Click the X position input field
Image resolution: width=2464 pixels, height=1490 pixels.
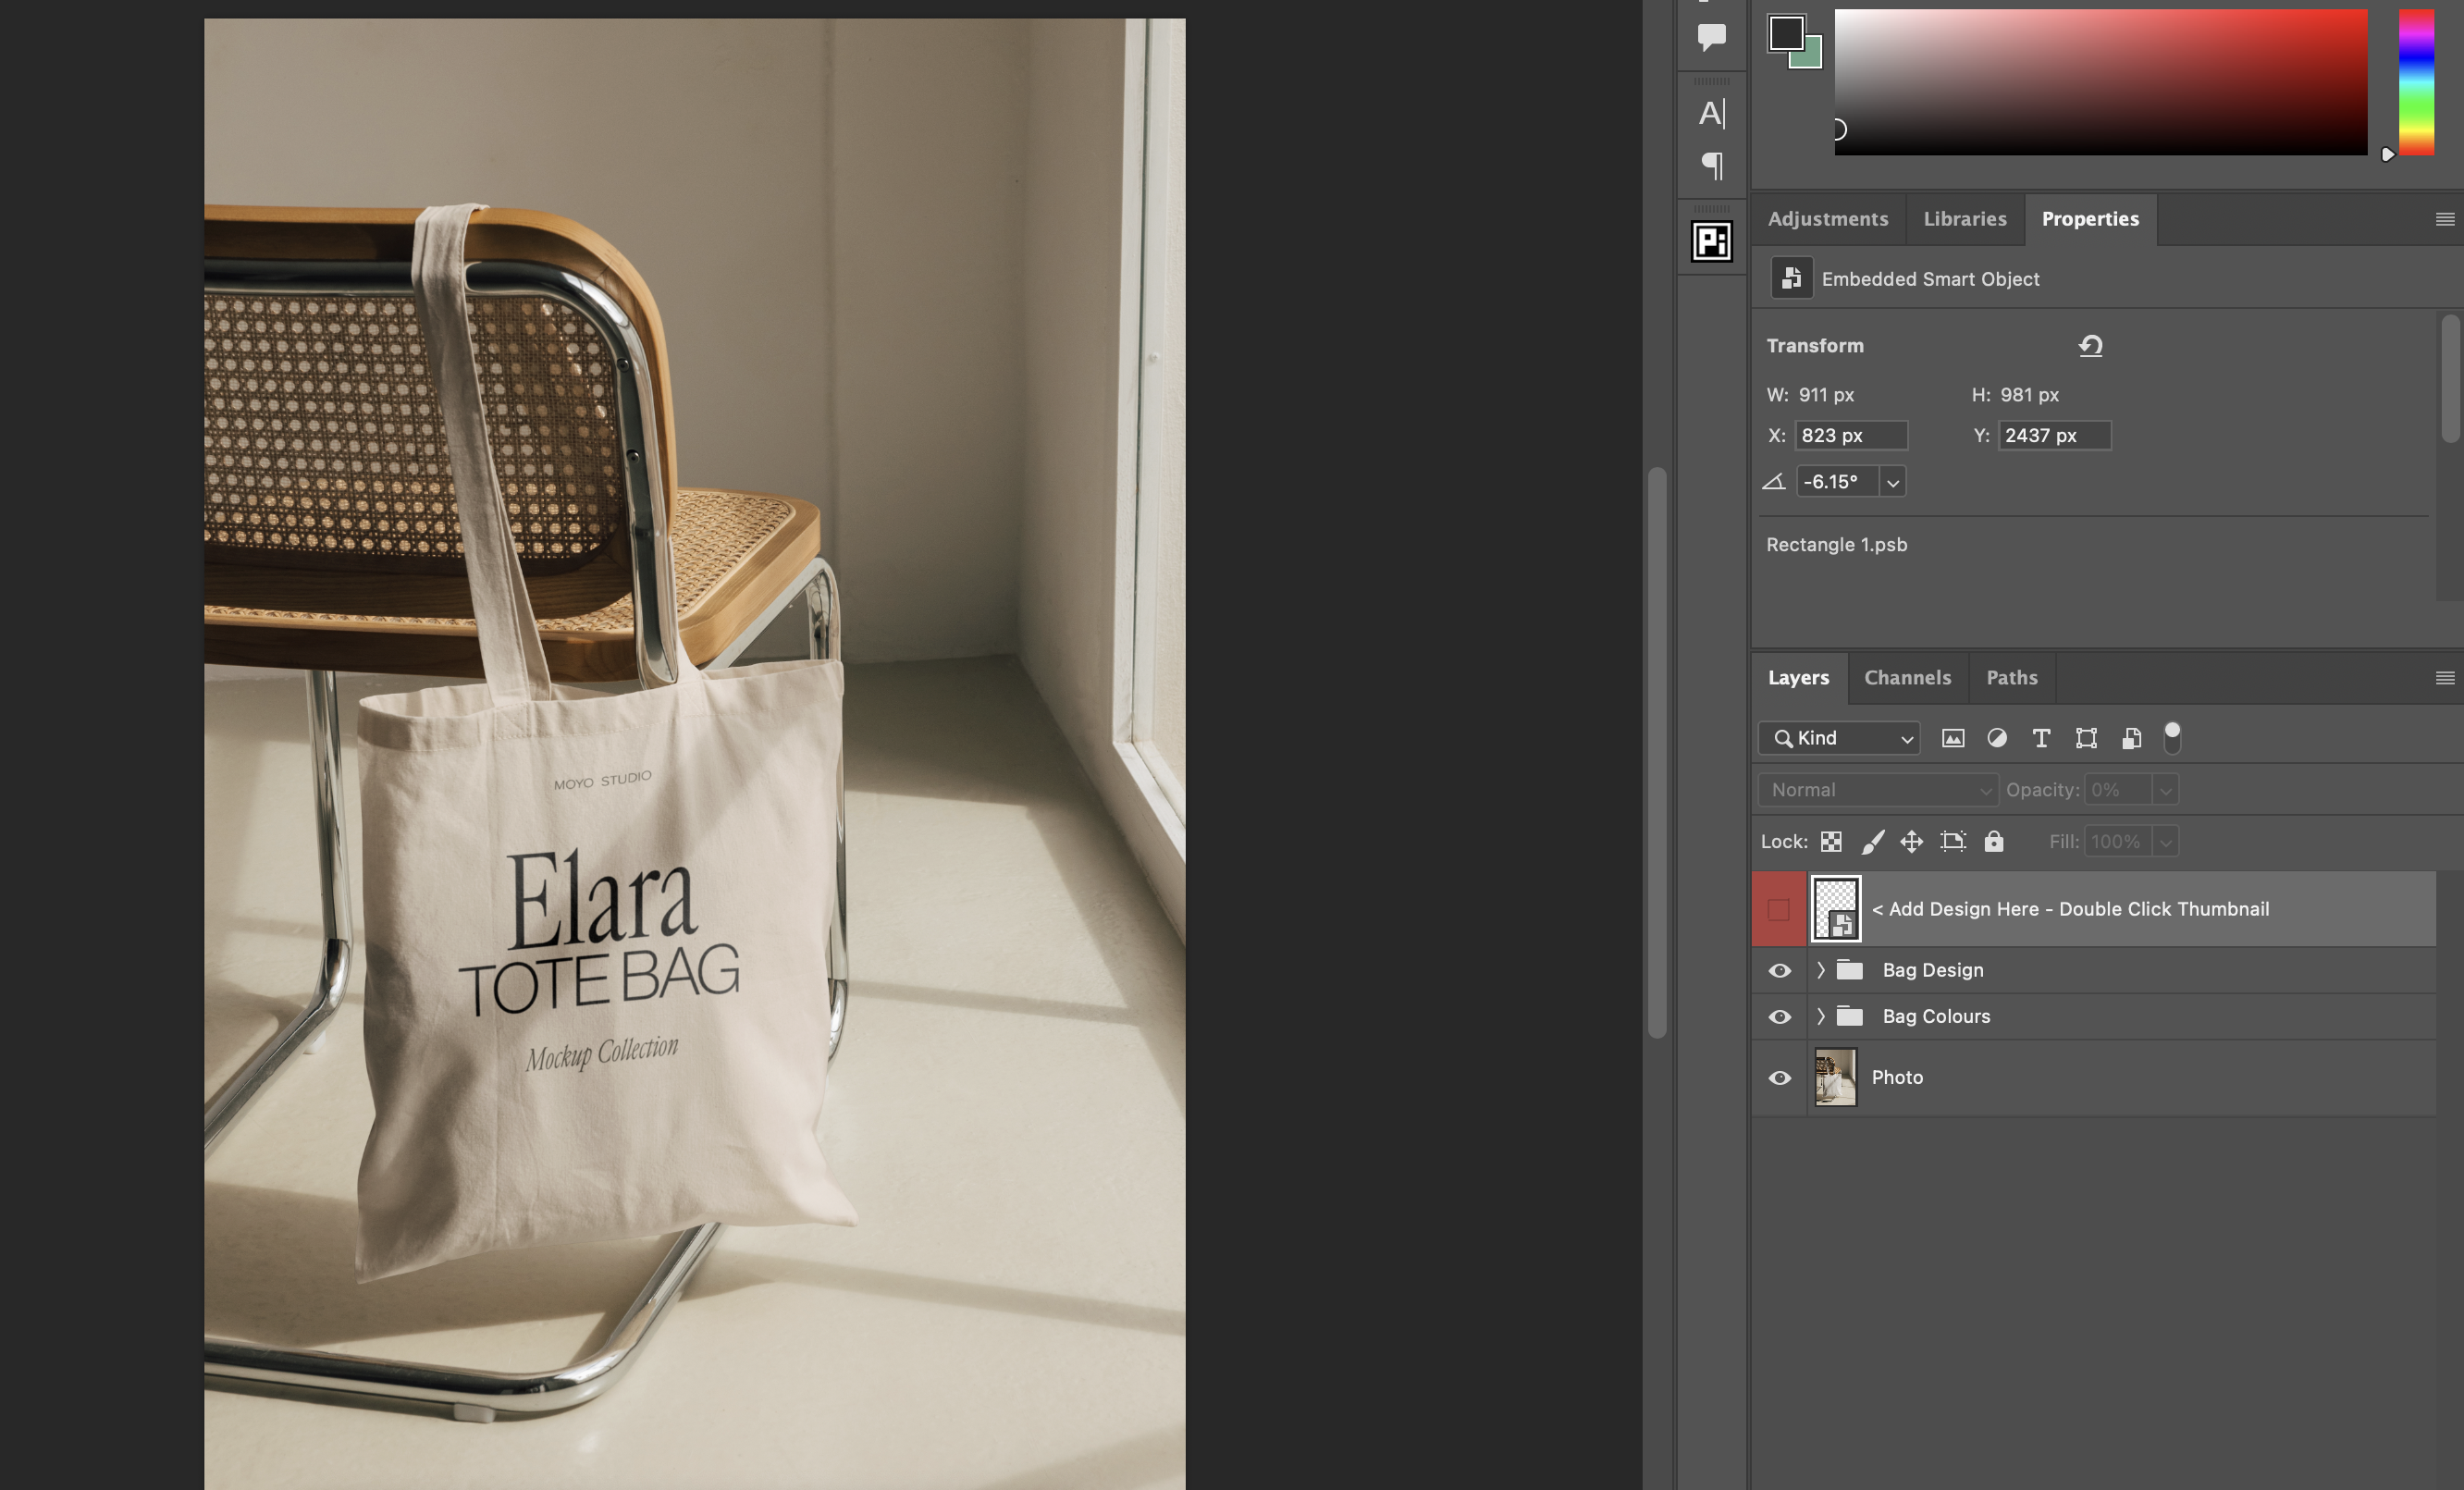click(x=1850, y=435)
